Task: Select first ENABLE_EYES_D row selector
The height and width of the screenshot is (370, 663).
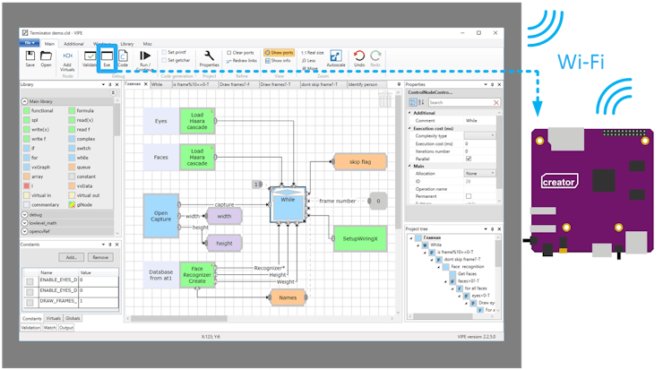Action: point(30,281)
